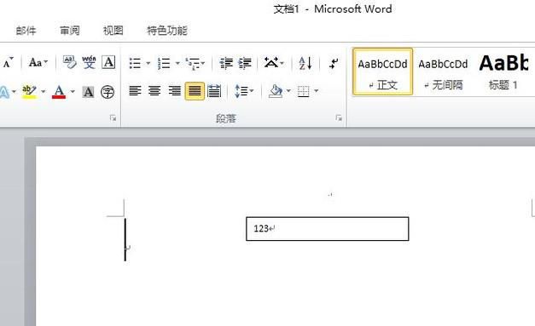Click the Enclose Characters icon

108,92
